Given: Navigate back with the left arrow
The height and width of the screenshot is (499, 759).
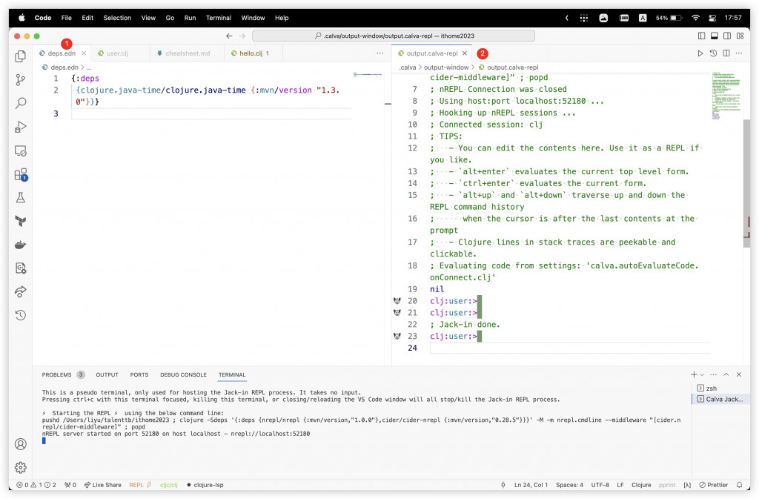Looking at the screenshot, I should click(229, 36).
